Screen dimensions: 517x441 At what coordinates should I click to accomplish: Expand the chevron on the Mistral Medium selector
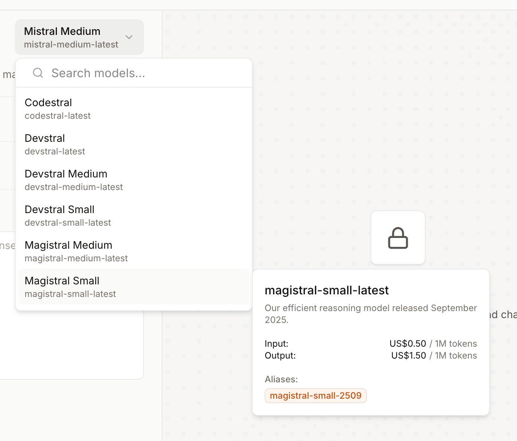(129, 37)
